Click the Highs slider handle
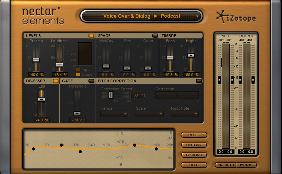 [191, 55]
